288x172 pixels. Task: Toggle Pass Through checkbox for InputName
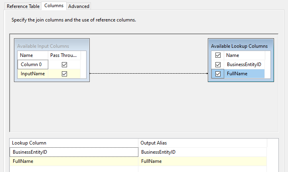coord(64,74)
